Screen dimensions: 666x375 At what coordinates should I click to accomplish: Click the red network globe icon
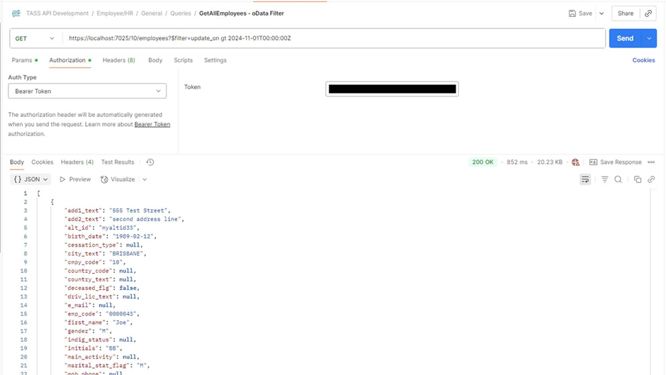coord(575,162)
